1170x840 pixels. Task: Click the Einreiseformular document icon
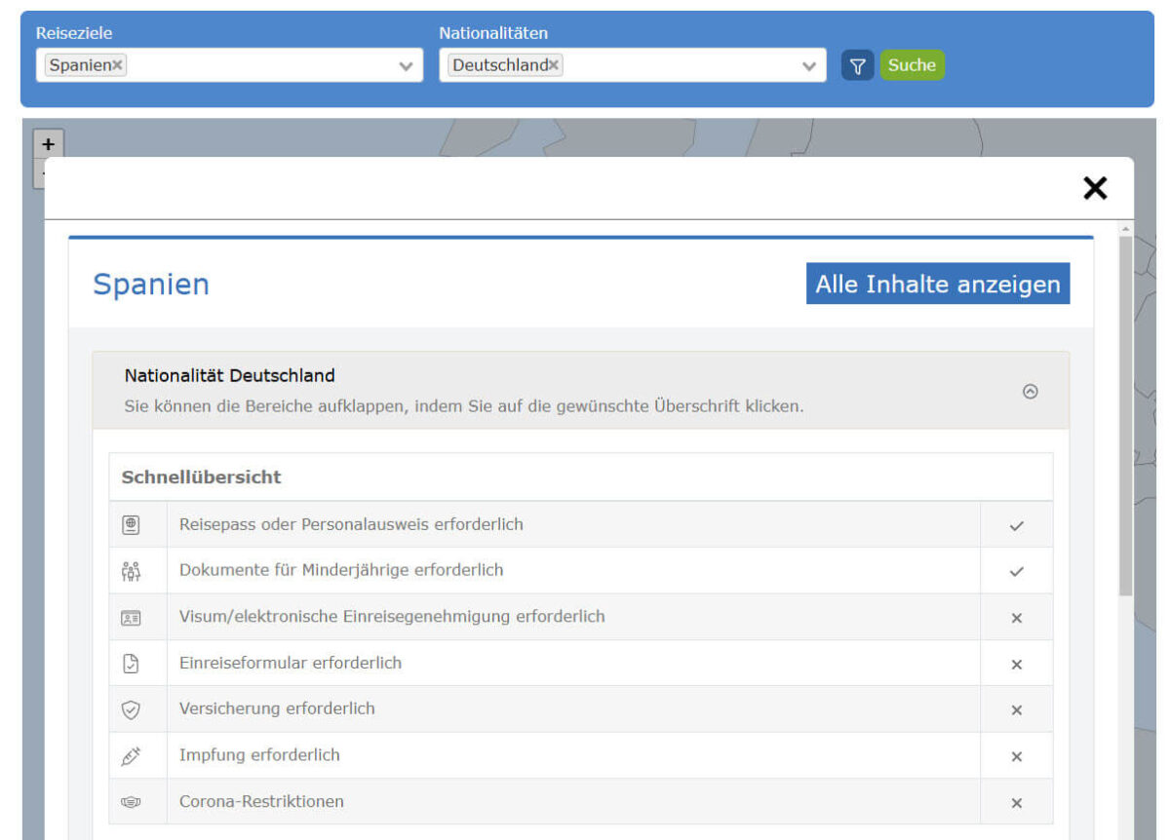coord(137,664)
